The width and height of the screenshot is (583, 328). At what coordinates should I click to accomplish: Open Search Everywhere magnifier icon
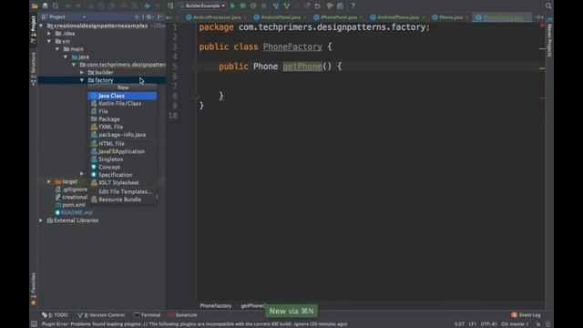click(548, 5)
